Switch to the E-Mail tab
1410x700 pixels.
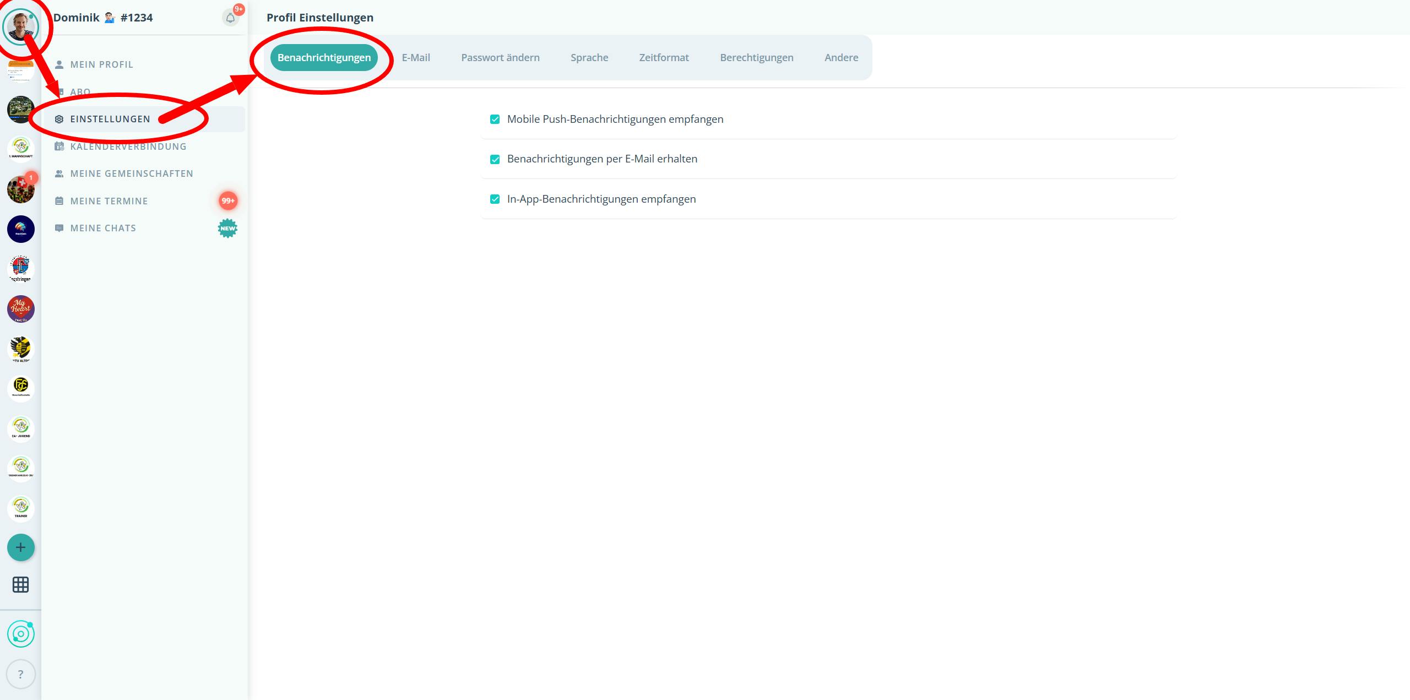pyautogui.click(x=415, y=58)
